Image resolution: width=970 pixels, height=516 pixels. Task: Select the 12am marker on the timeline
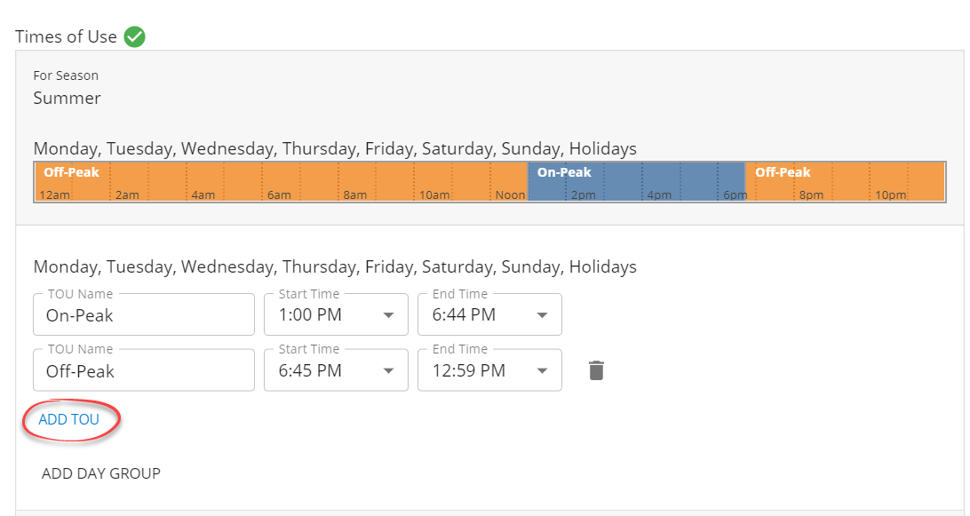pos(54,195)
